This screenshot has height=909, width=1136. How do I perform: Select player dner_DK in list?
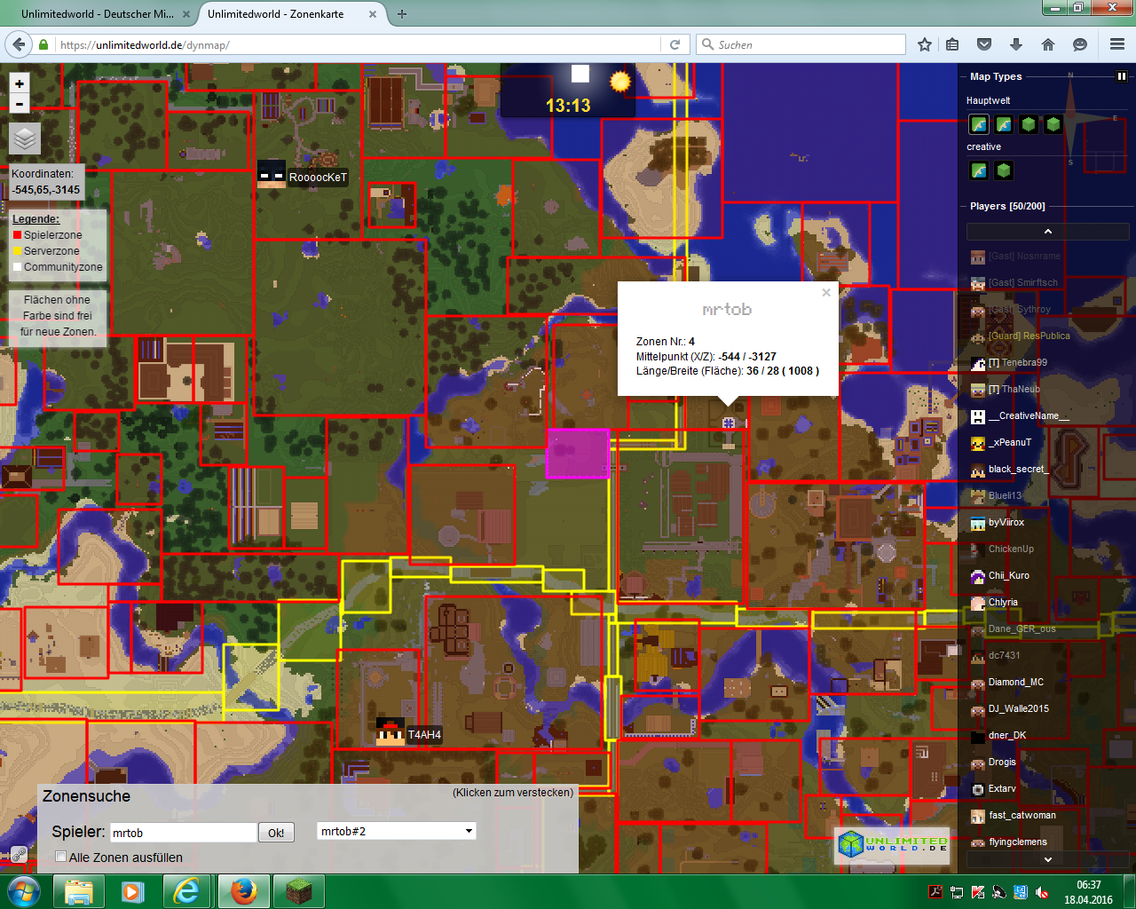(998, 735)
